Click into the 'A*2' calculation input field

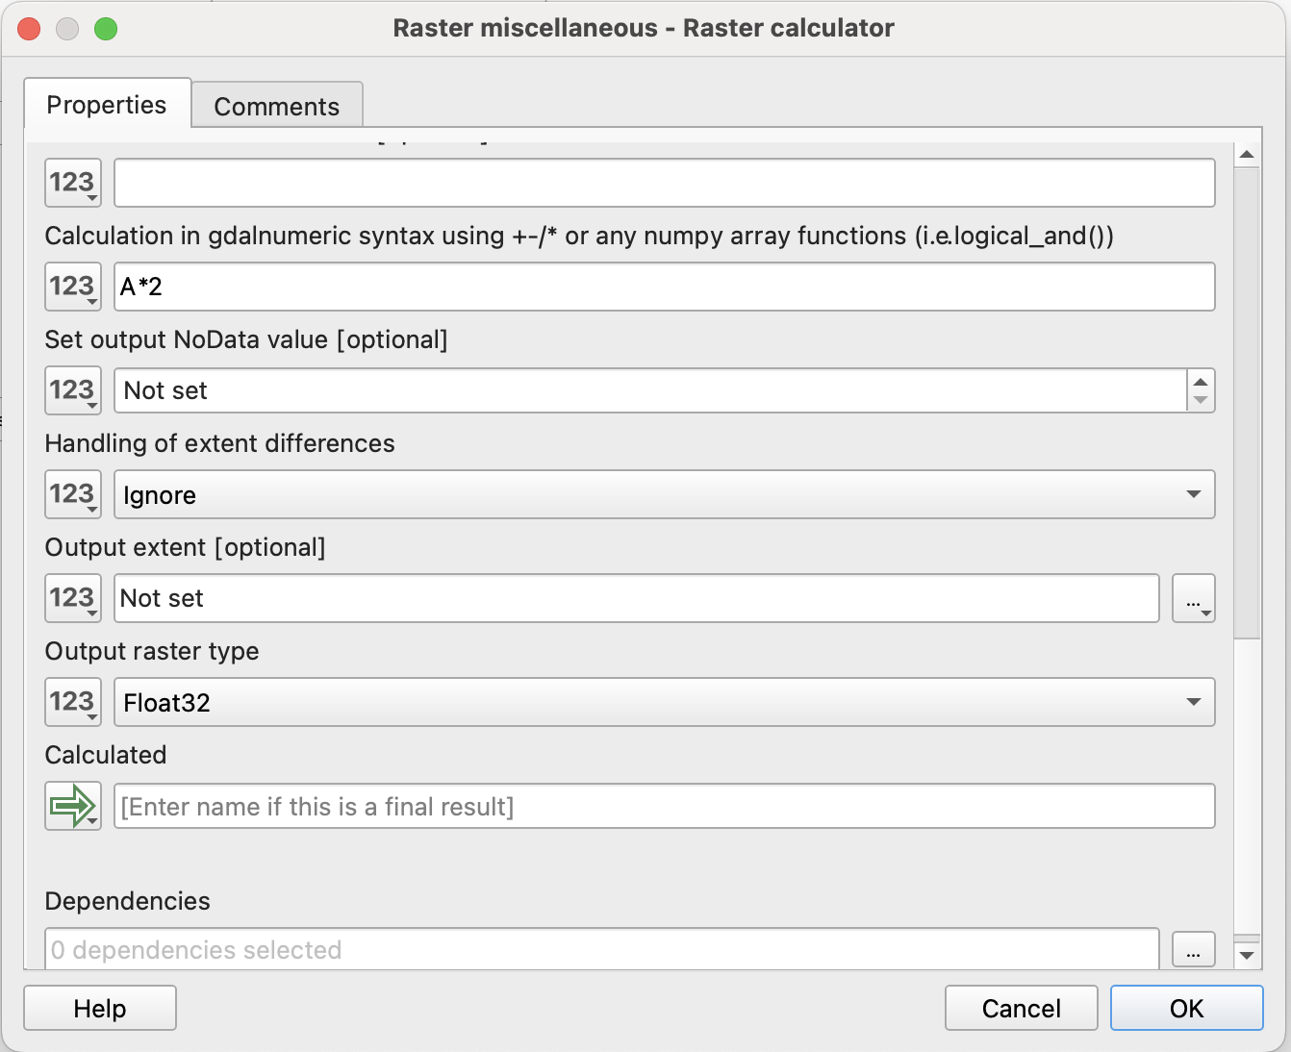664,287
